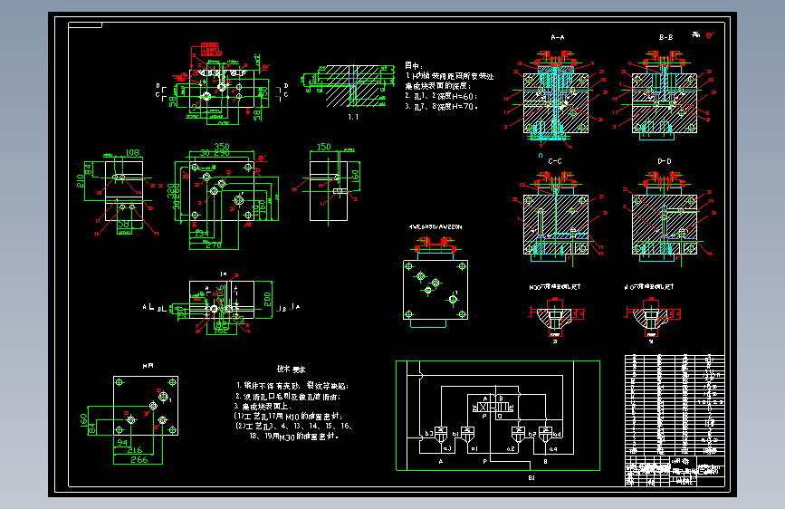
Task: Select the technical requirement line mentioning M30
Action: coord(294,437)
